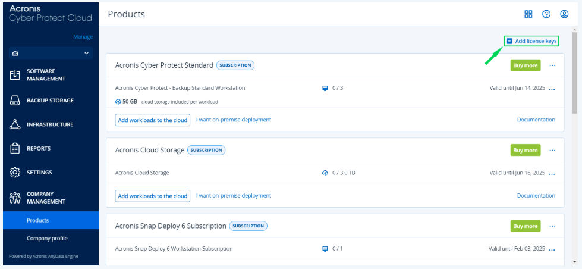This screenshot has height=269, width=582.
Task: Open the help question mark icon
Action: click(x=546, y=14)
